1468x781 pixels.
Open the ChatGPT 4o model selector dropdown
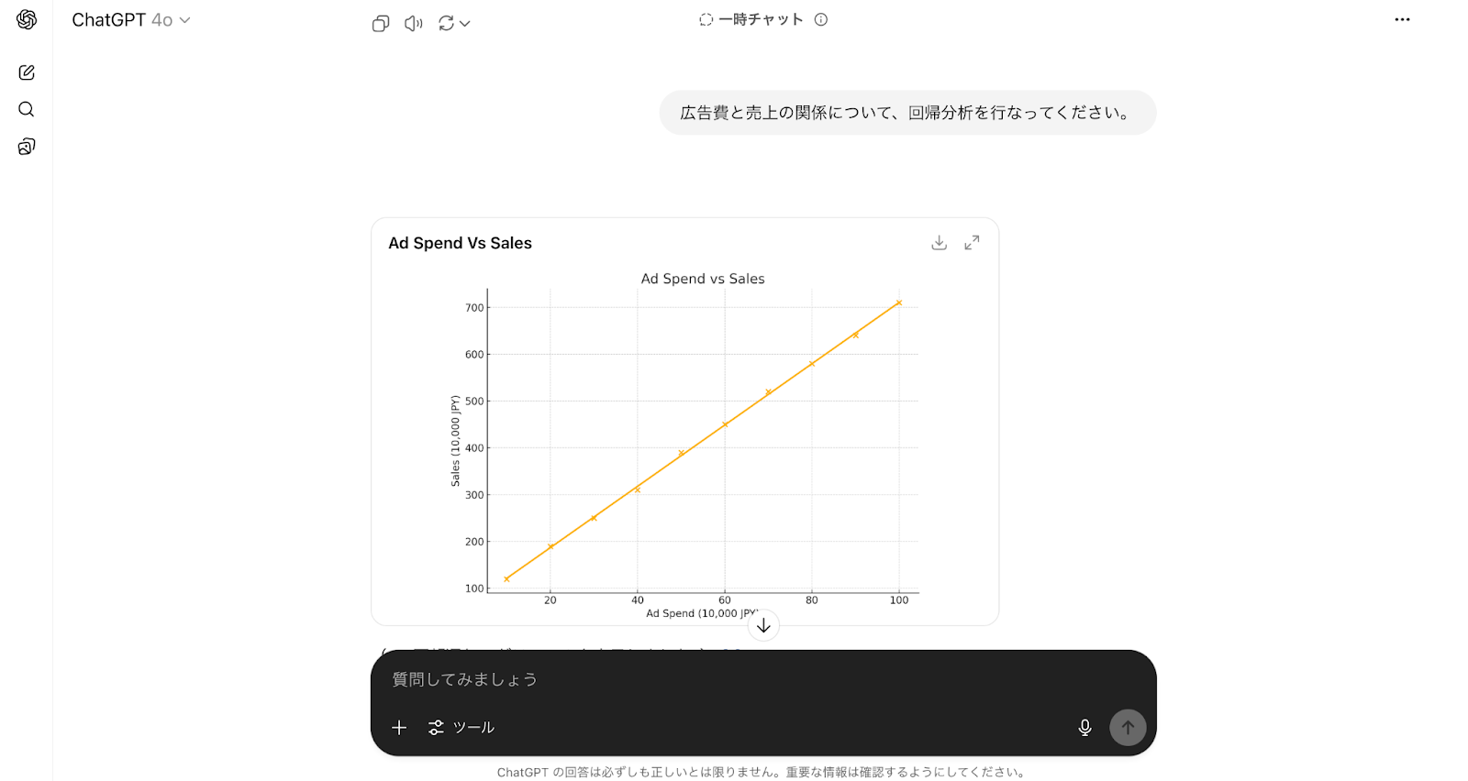(x=131, y=20)
